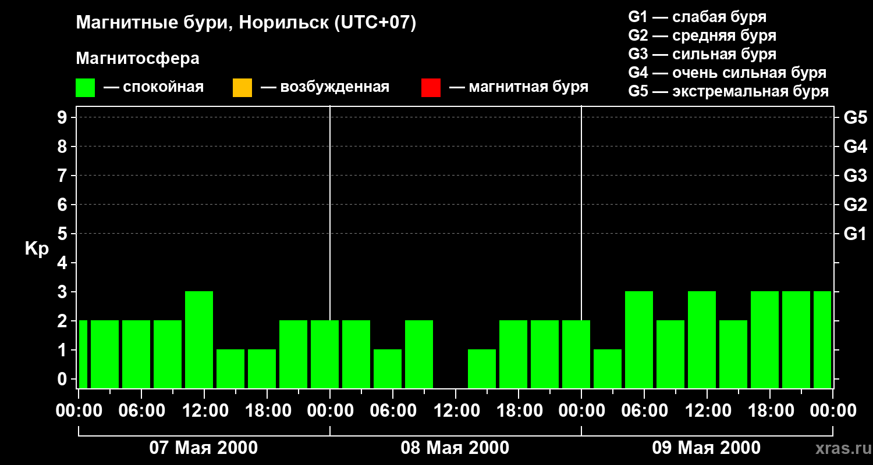This screenshot has width=873, height=465.
Task: Click the '12:00' time label above 07 Мая
Action: [x=204, y=411]
